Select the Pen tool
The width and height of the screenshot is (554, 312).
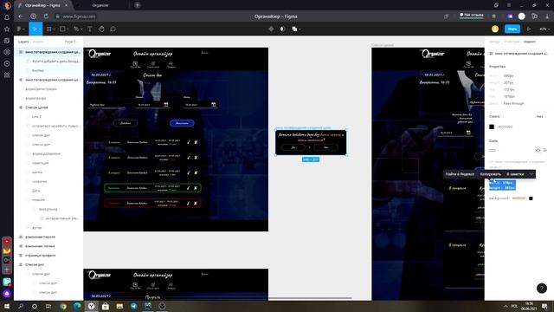point(76,29)
